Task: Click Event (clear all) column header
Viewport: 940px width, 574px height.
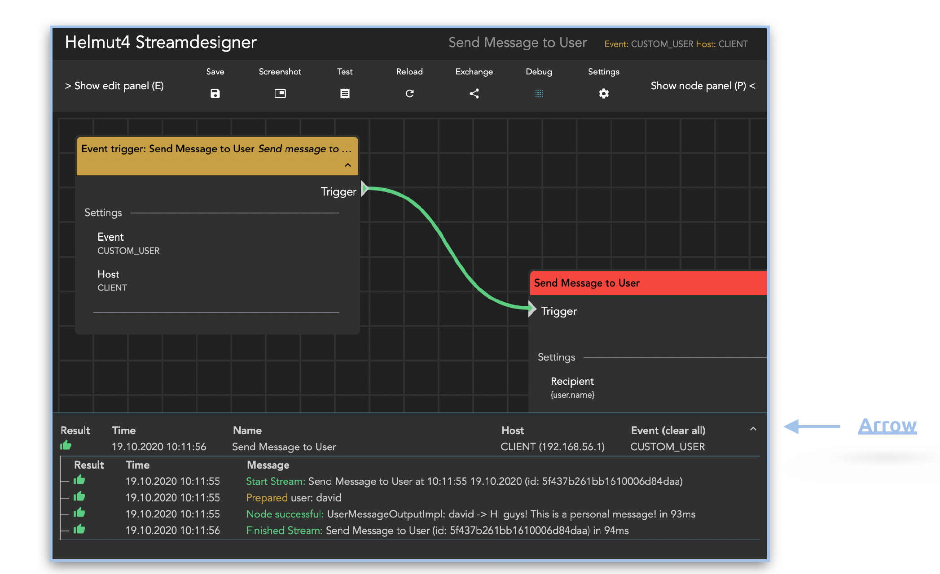Action: (x=668, y=430)
